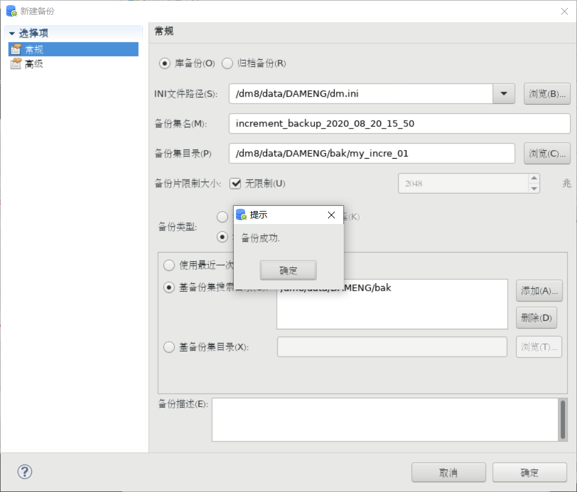577x492 pixels.
Task: Select 高级 in the options tree
Action: click(34, 64)
